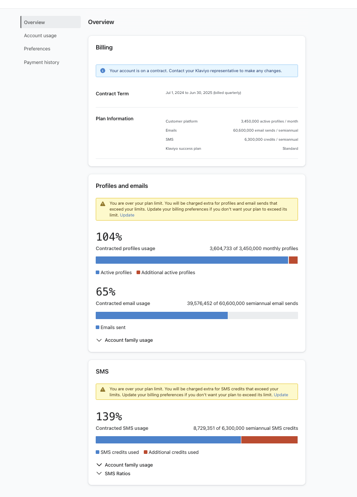Expand Account family usage under emails
This screenshot has height=497, width=357.
pyautogui.click(x=125, y=340)
